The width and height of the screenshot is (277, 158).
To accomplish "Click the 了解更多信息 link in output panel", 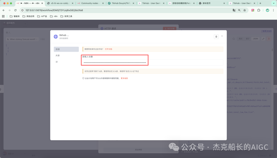I will (x=266, y=31).
